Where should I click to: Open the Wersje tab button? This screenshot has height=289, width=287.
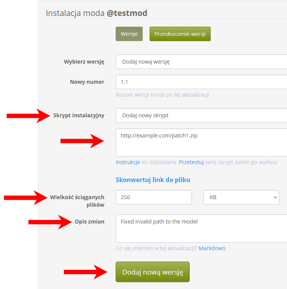point(129,34)
